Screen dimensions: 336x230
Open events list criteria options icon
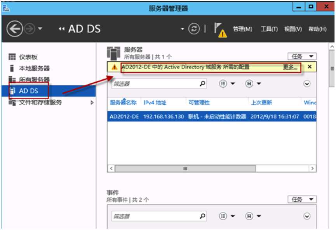223,216
